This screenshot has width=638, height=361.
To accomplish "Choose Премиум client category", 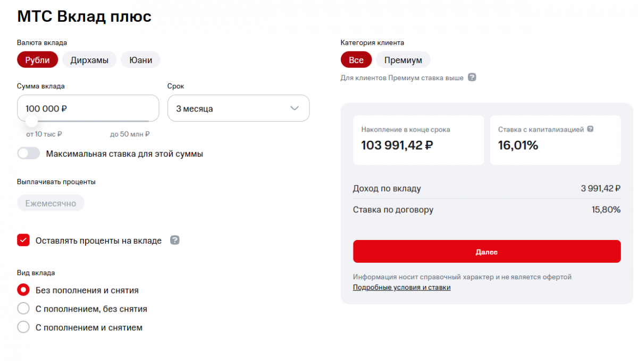I will coord(403,60).
